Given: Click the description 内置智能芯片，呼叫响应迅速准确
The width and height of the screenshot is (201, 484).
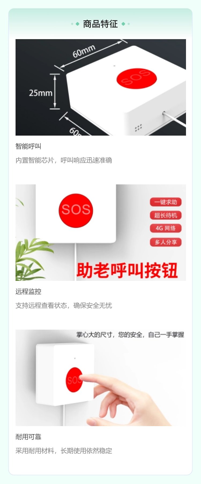Looking at the screenshot, I should coord(64,160).
